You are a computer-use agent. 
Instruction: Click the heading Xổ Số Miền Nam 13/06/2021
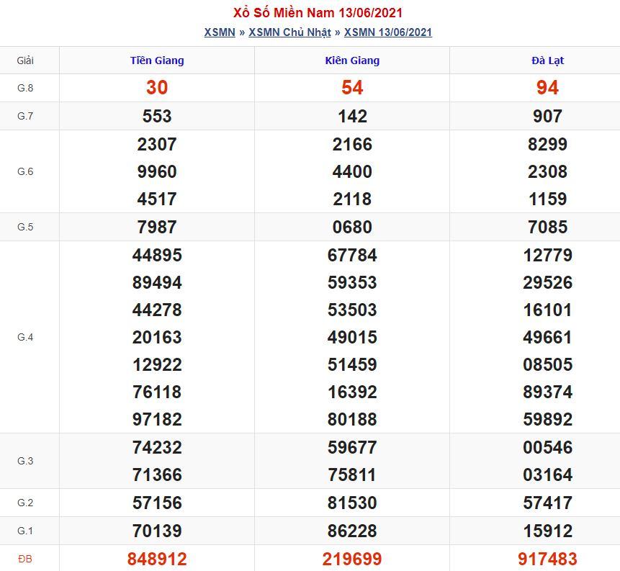(318, 13)
